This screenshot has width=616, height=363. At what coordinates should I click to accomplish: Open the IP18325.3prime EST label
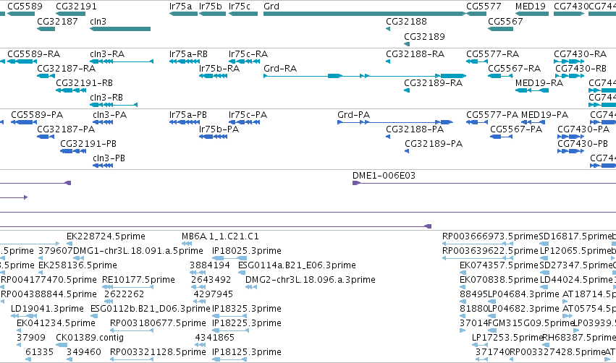tap(247, 309)
